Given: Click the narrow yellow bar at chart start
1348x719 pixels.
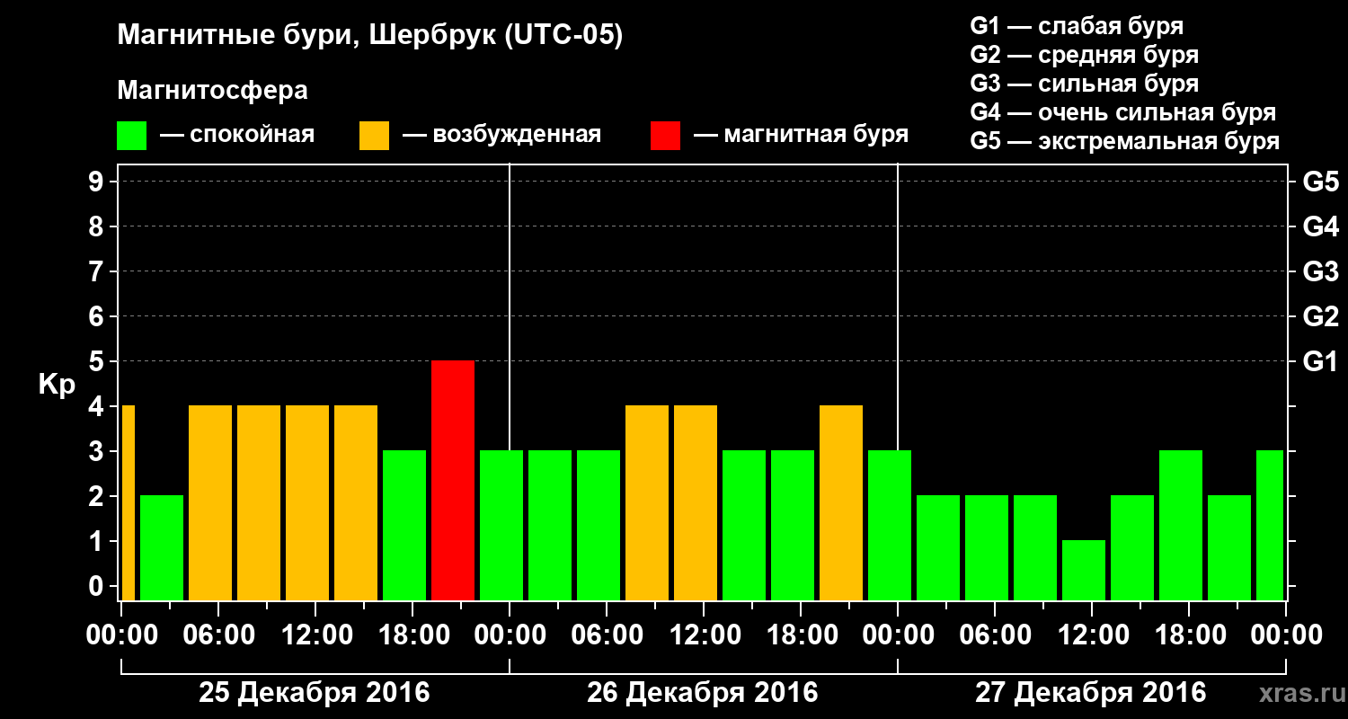Looking at the screenshot, I should tap(128, 502).
